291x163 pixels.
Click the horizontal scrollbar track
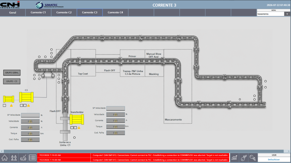click(x=144, y=151)
